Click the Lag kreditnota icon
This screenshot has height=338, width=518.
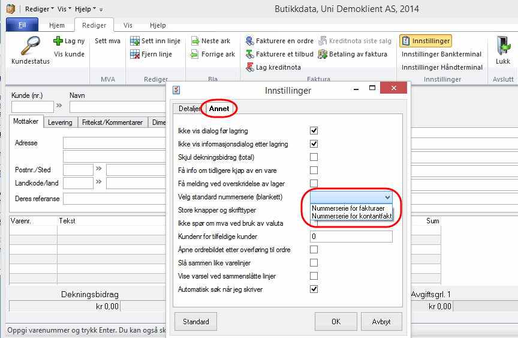(250, 67)
